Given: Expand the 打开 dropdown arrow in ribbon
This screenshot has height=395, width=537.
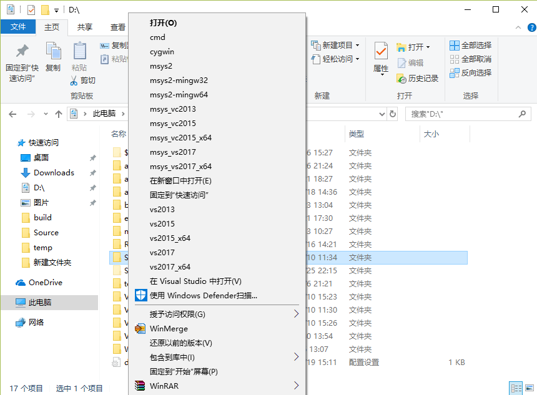Looking at the screenshot, I should 428,47.
